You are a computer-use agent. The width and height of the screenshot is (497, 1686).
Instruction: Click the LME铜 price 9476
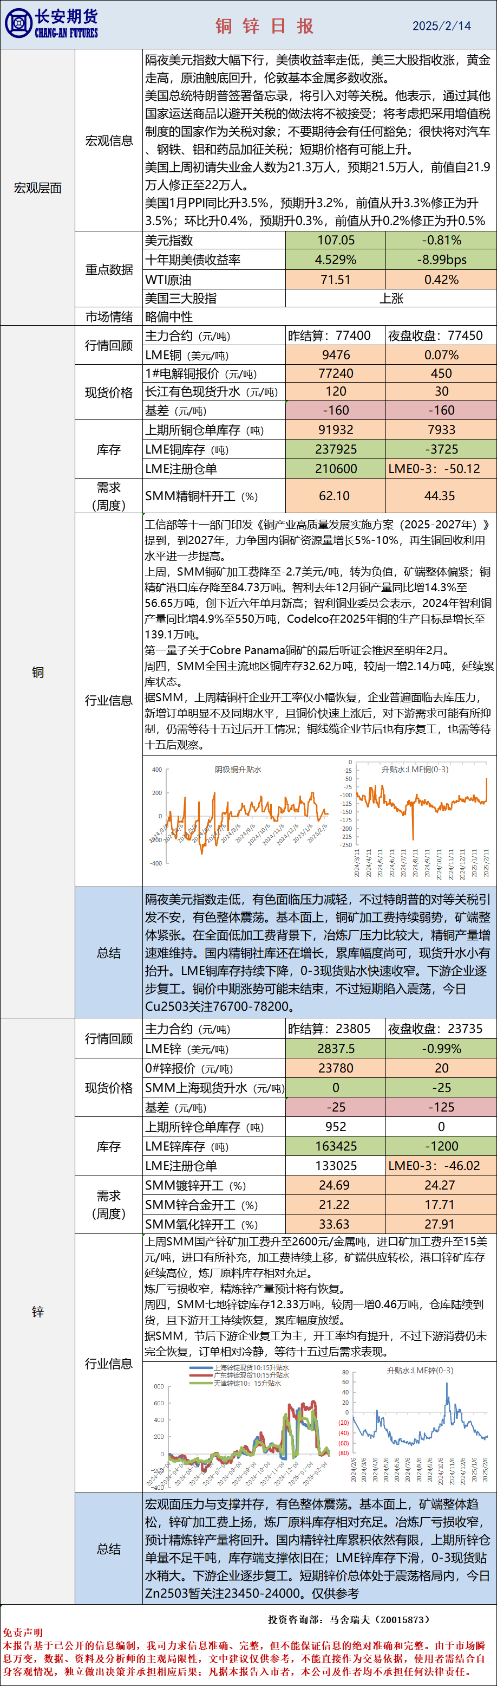pyautogui.click(x=336, y=355)
